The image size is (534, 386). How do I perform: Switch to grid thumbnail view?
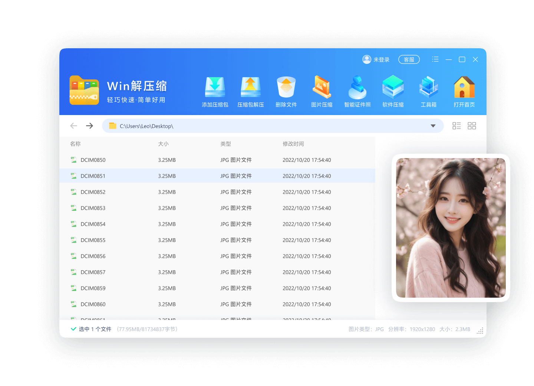tap(472, 126)
